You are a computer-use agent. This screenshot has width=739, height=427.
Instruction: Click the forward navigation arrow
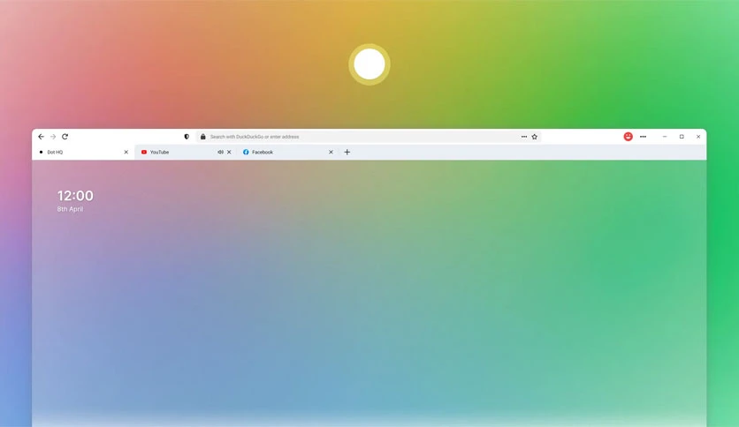click(53, 137)
